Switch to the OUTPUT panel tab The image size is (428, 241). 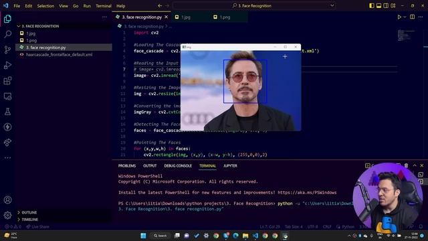coord(150,166)
